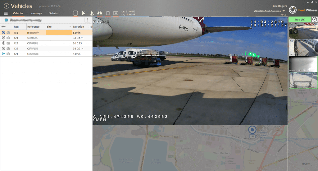This screenshot has width=318, height=171.
Task: Click the satellite dish icon
Action: (83, 13)
